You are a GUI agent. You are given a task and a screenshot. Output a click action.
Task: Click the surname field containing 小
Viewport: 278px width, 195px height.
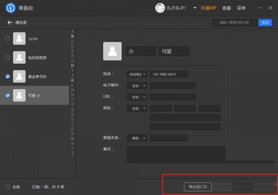[x=141, y=51]
